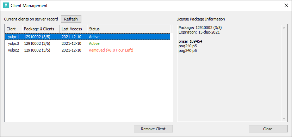Screen dimensions: 292x137
Task: Click yulpc2's package 12910002 (3/5) cell
Action: click(37, 50)
